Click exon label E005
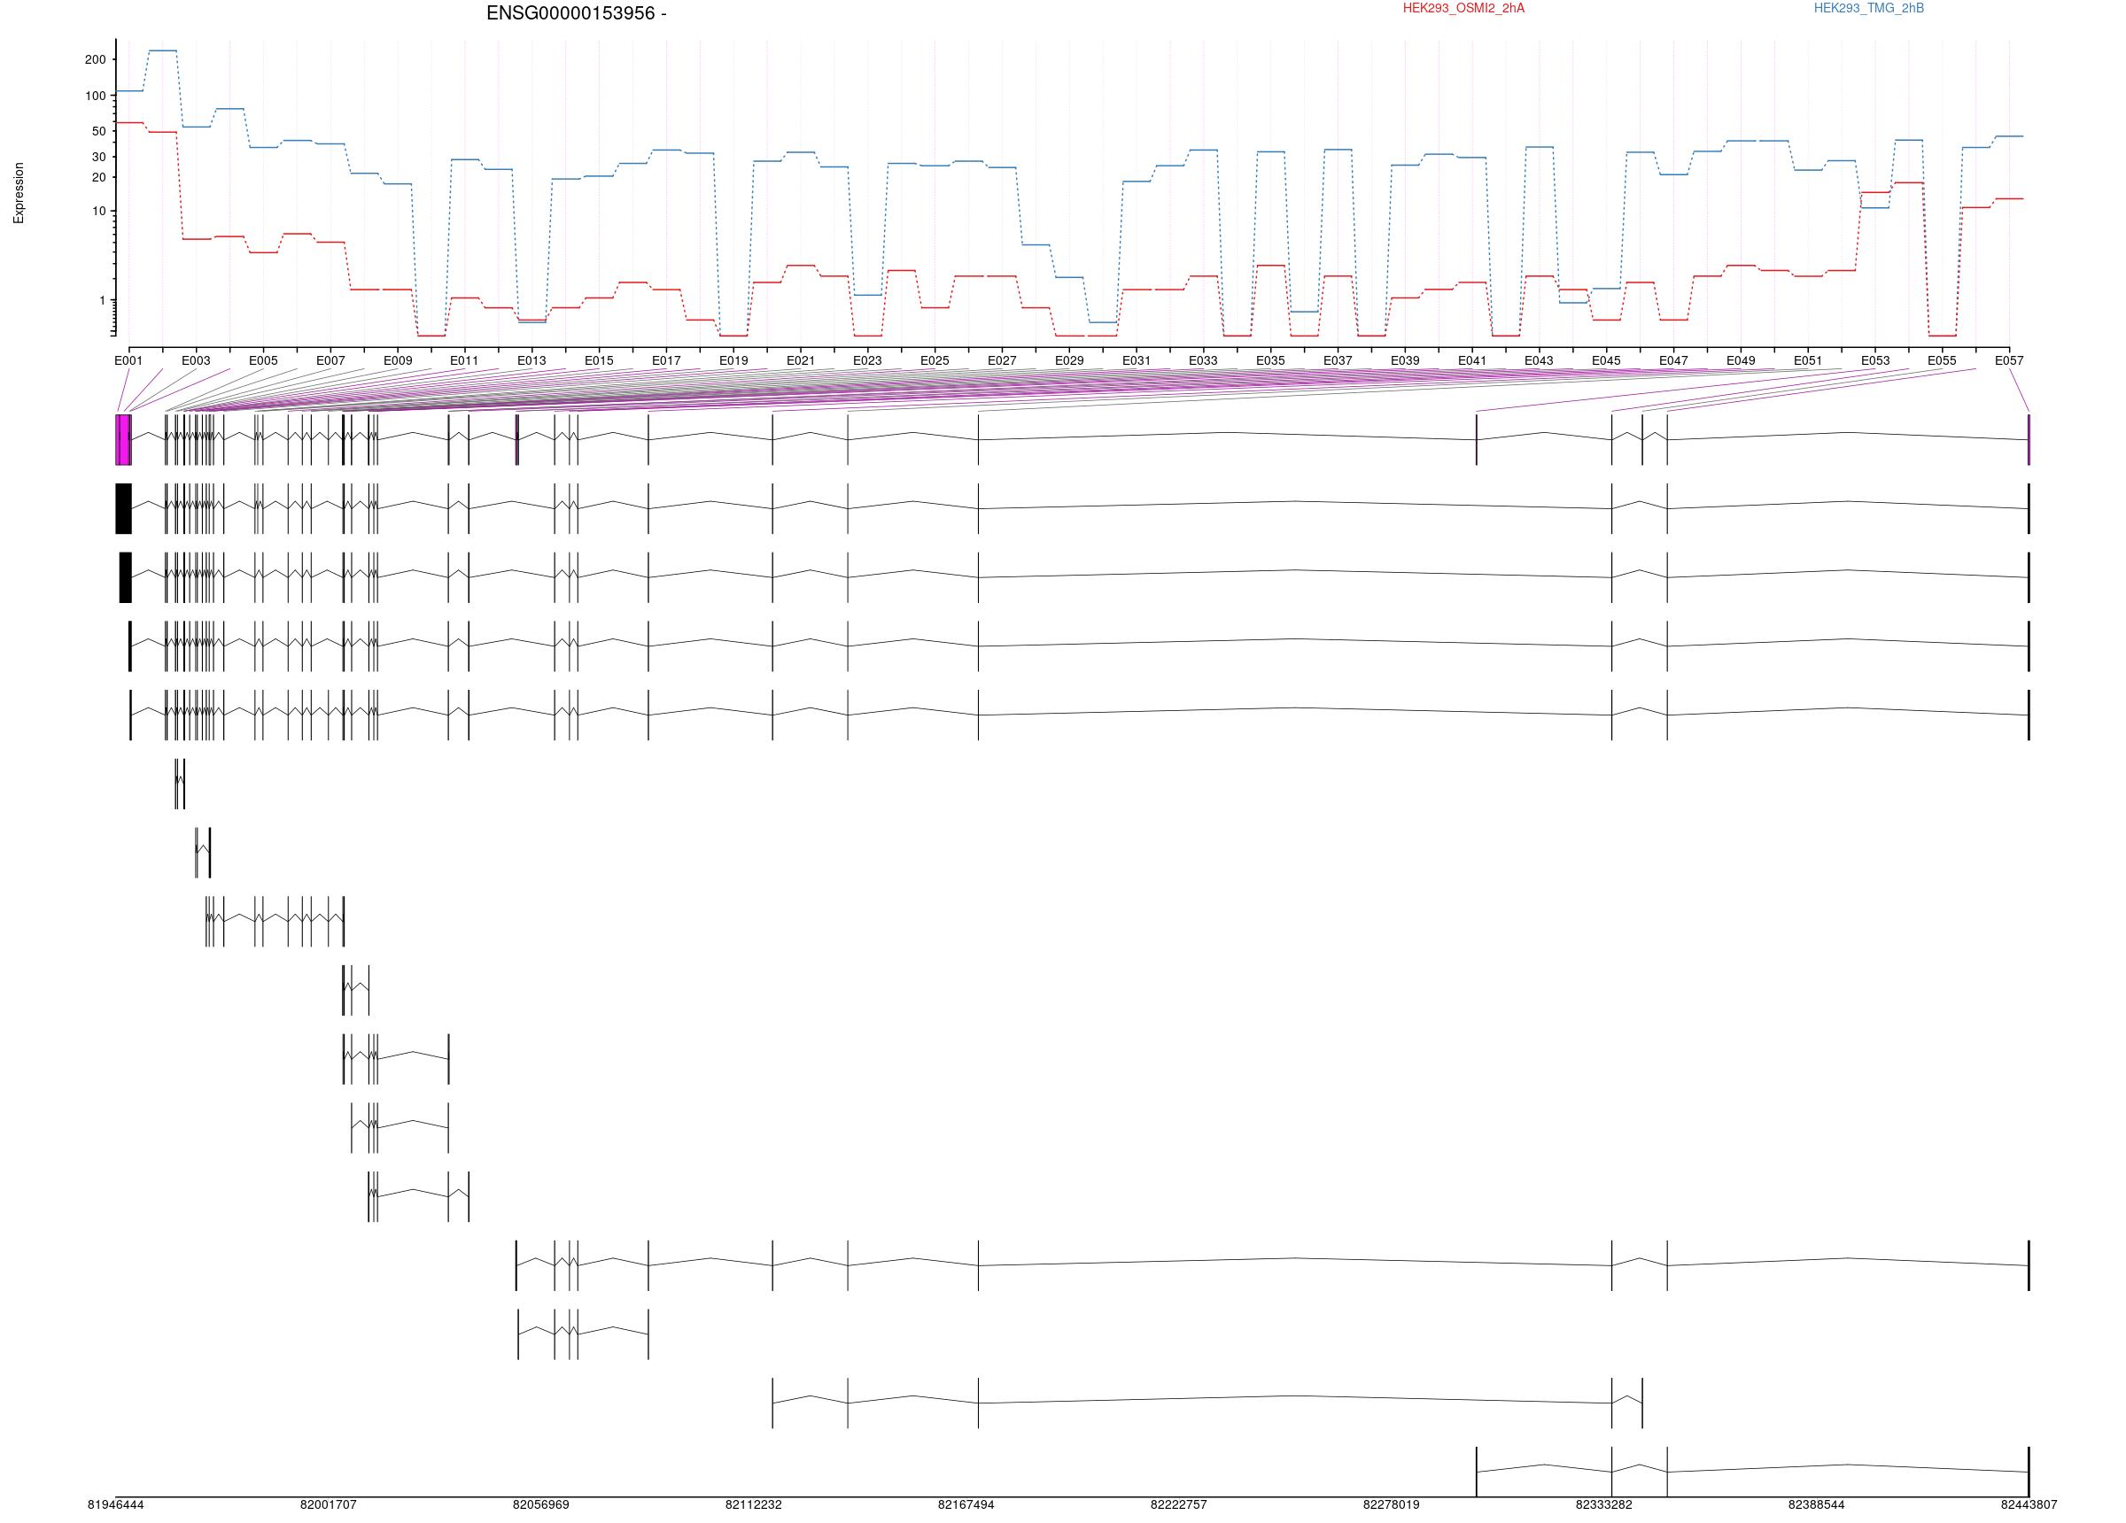2126x1523 pixels. [263, 361]
